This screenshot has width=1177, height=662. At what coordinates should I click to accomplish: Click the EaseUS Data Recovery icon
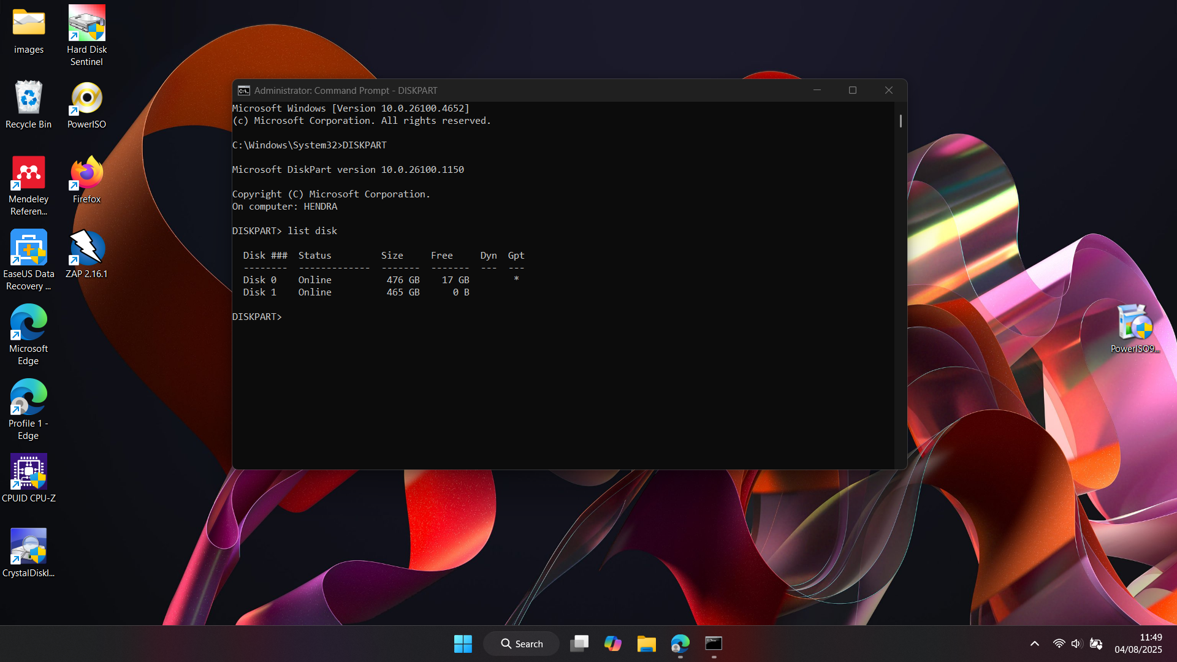click(29, 249)
